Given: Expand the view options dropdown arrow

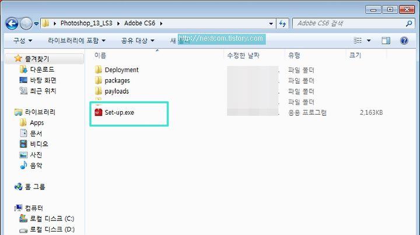Looking at the screenshot, I should pos(369,41).
